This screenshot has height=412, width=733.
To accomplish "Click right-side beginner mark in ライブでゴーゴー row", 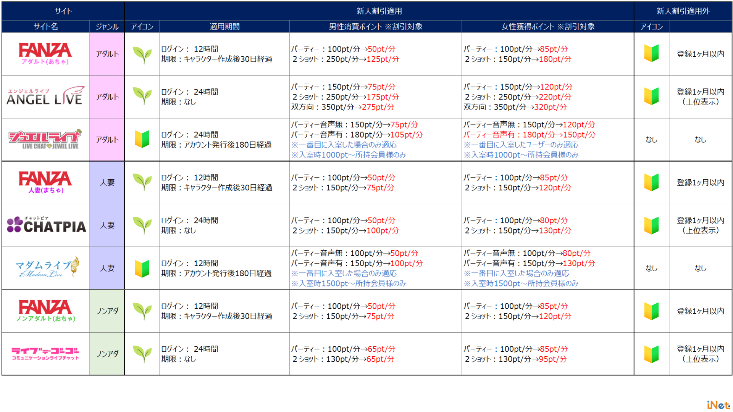I will pos(651,354).
